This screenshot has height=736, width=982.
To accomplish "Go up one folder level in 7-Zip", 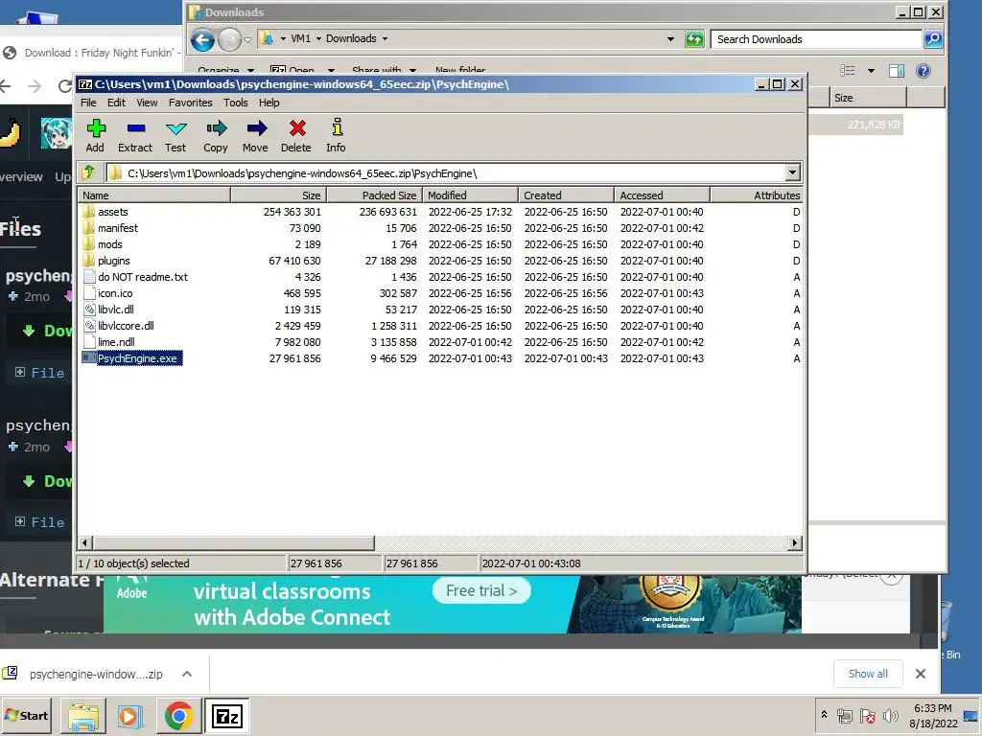I will 88,172.
